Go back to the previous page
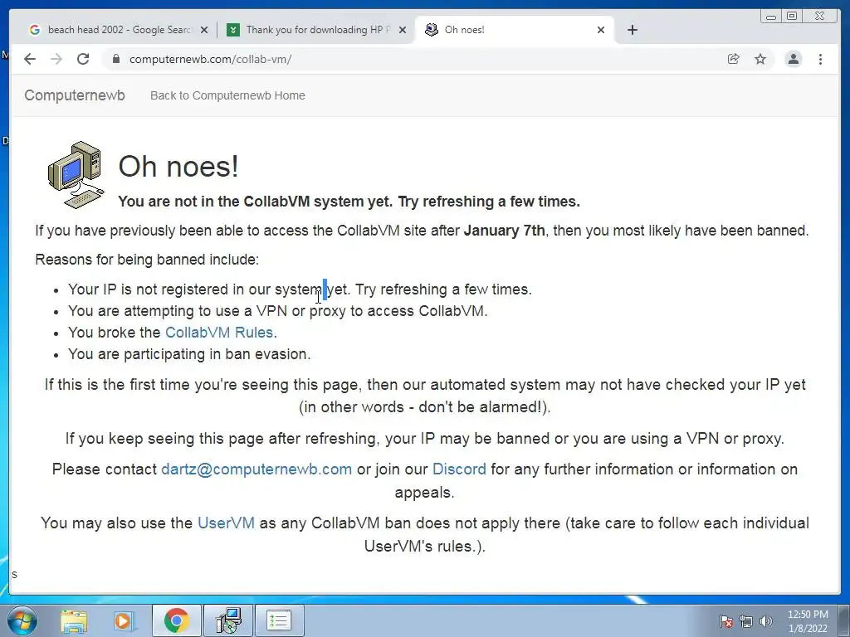The image size is (850, 637). [x=30, y=59]
